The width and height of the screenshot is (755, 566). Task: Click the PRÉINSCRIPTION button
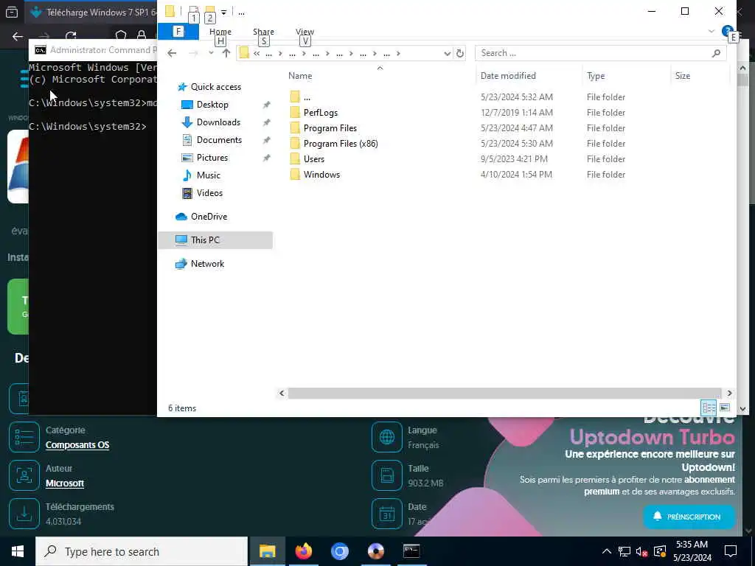(689, 517)
